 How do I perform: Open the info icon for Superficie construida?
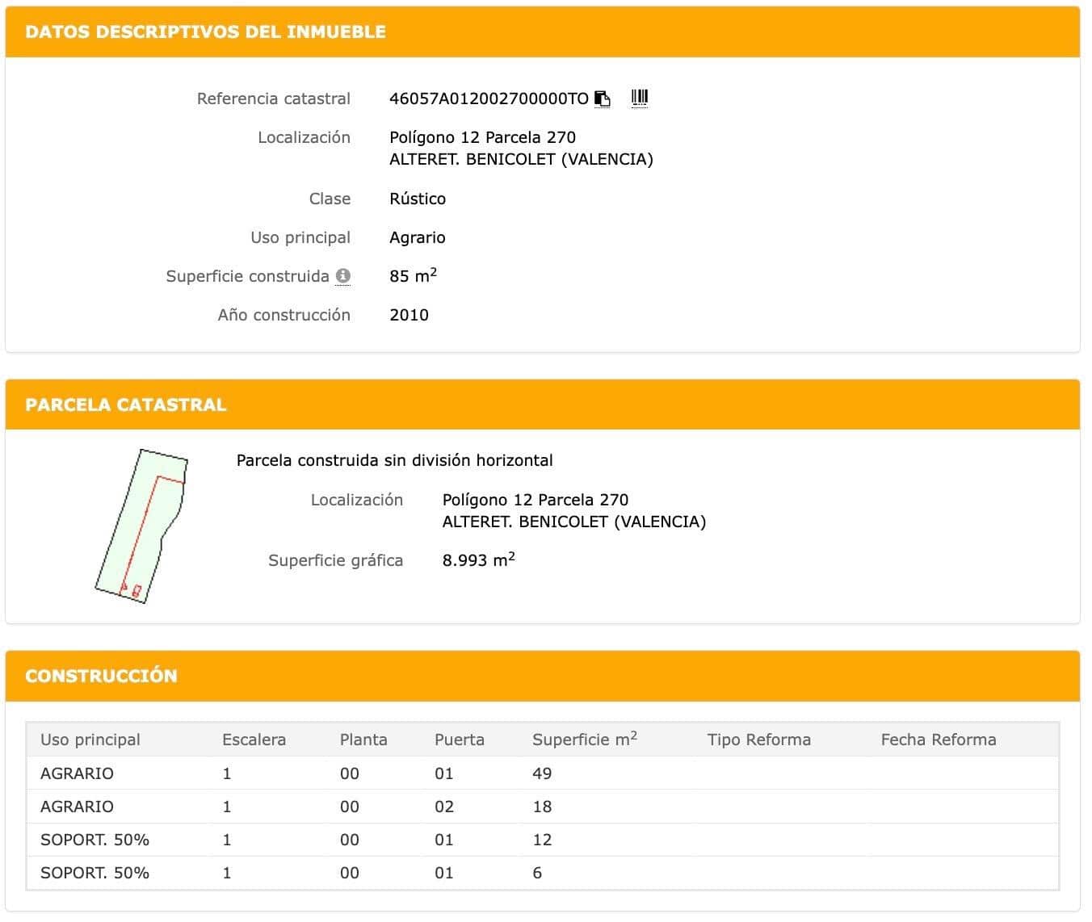[343, 276]
